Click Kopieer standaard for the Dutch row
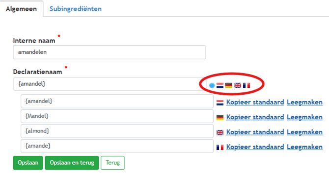The height and width of the screenshot is (178, 329). coord(255,102)
